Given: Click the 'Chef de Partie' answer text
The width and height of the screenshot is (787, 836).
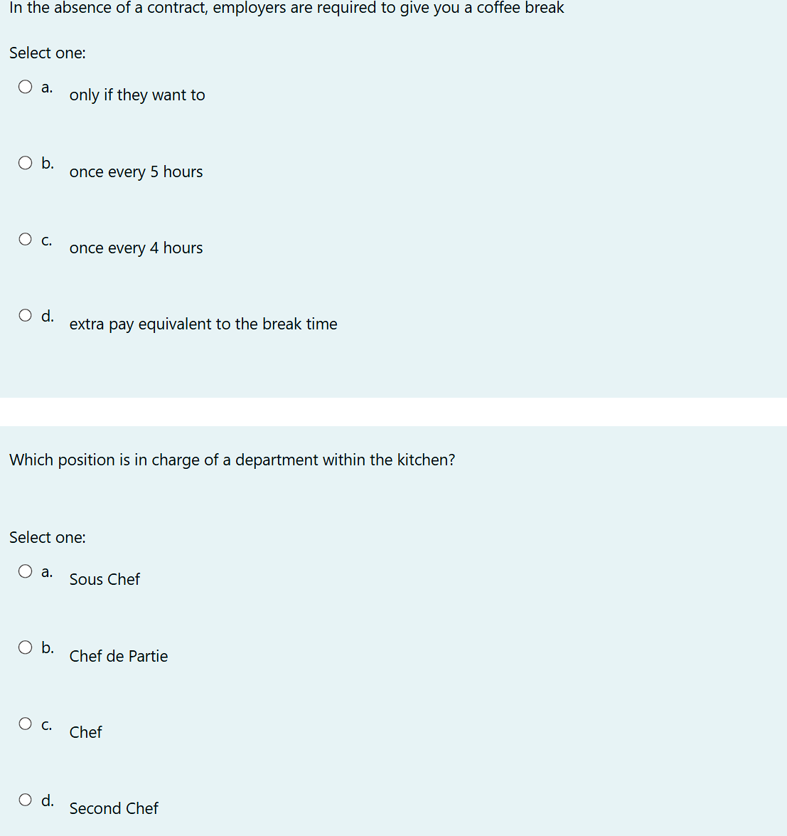Looking at the screenshot, I should click(x=118, y=656).
